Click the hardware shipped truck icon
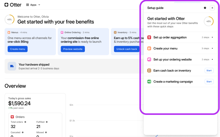The height and width of the screenshot is (137, 220). click(12, 66)
